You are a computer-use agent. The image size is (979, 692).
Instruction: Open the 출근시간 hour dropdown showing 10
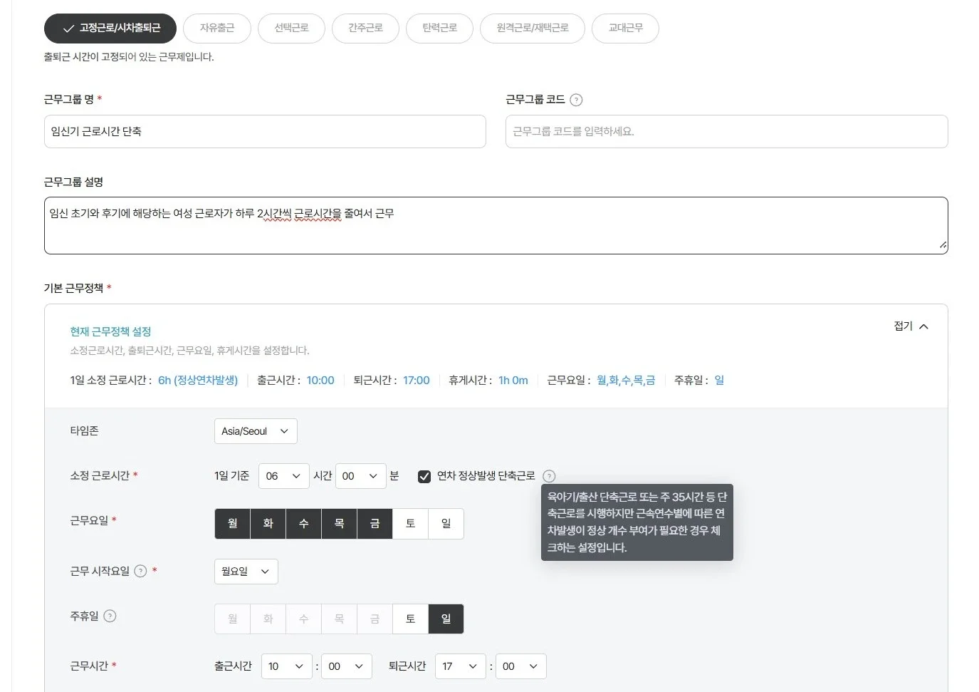(286, 666)
